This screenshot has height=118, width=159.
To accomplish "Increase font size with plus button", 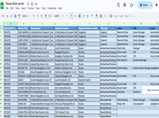I will (x=75, y=16).
